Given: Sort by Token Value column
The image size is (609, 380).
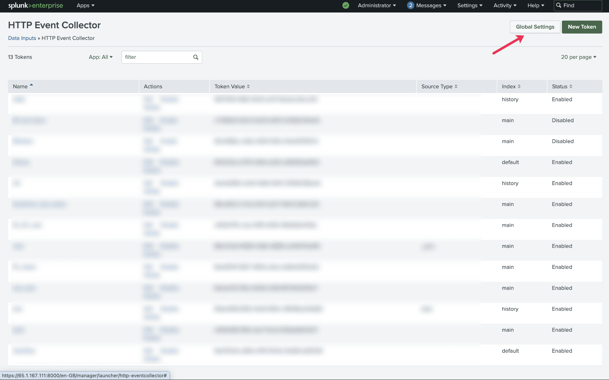Looking at the screenshot, I should pos(232,86).
